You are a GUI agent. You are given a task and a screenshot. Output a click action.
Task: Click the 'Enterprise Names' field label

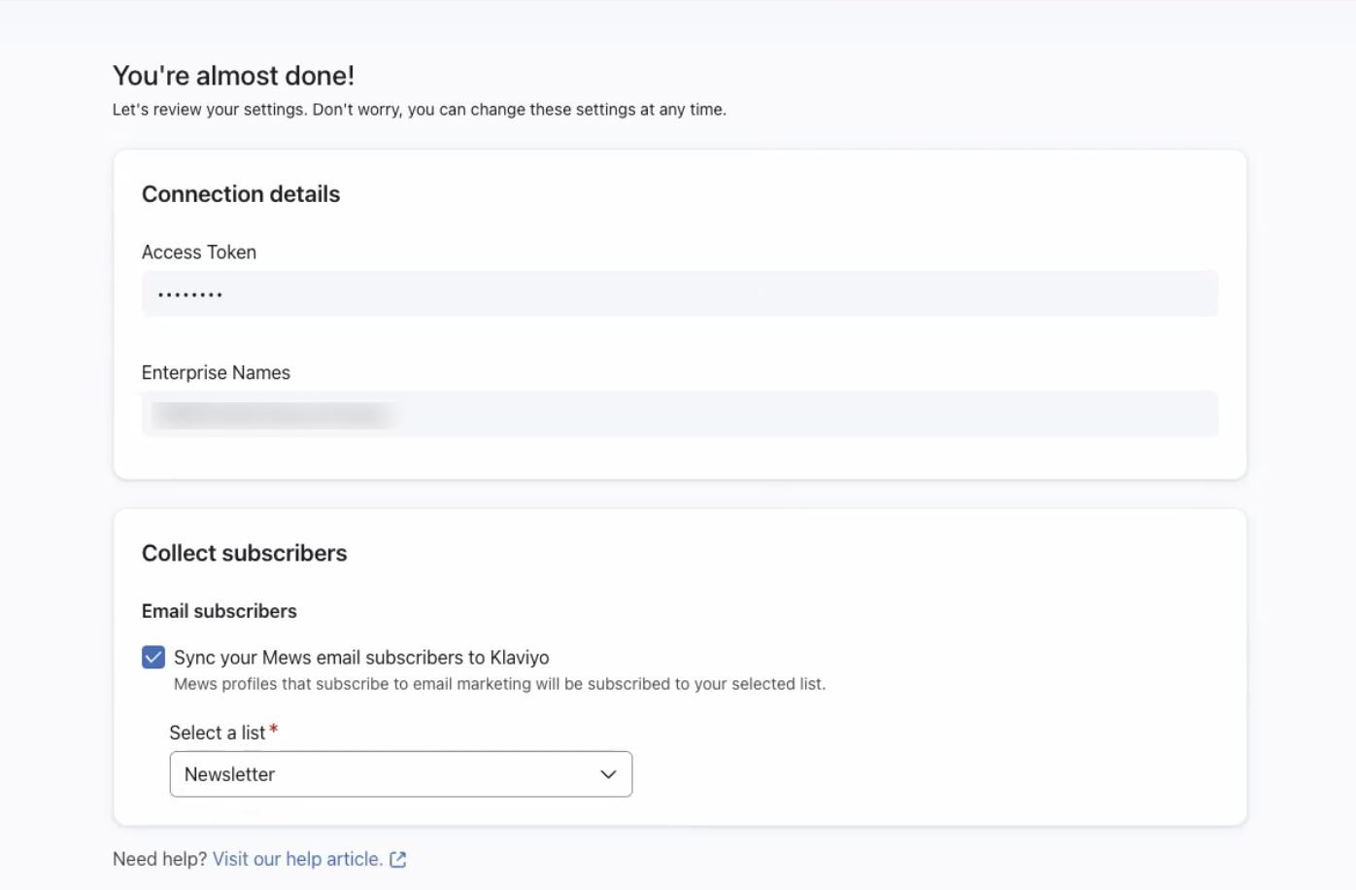216,372
